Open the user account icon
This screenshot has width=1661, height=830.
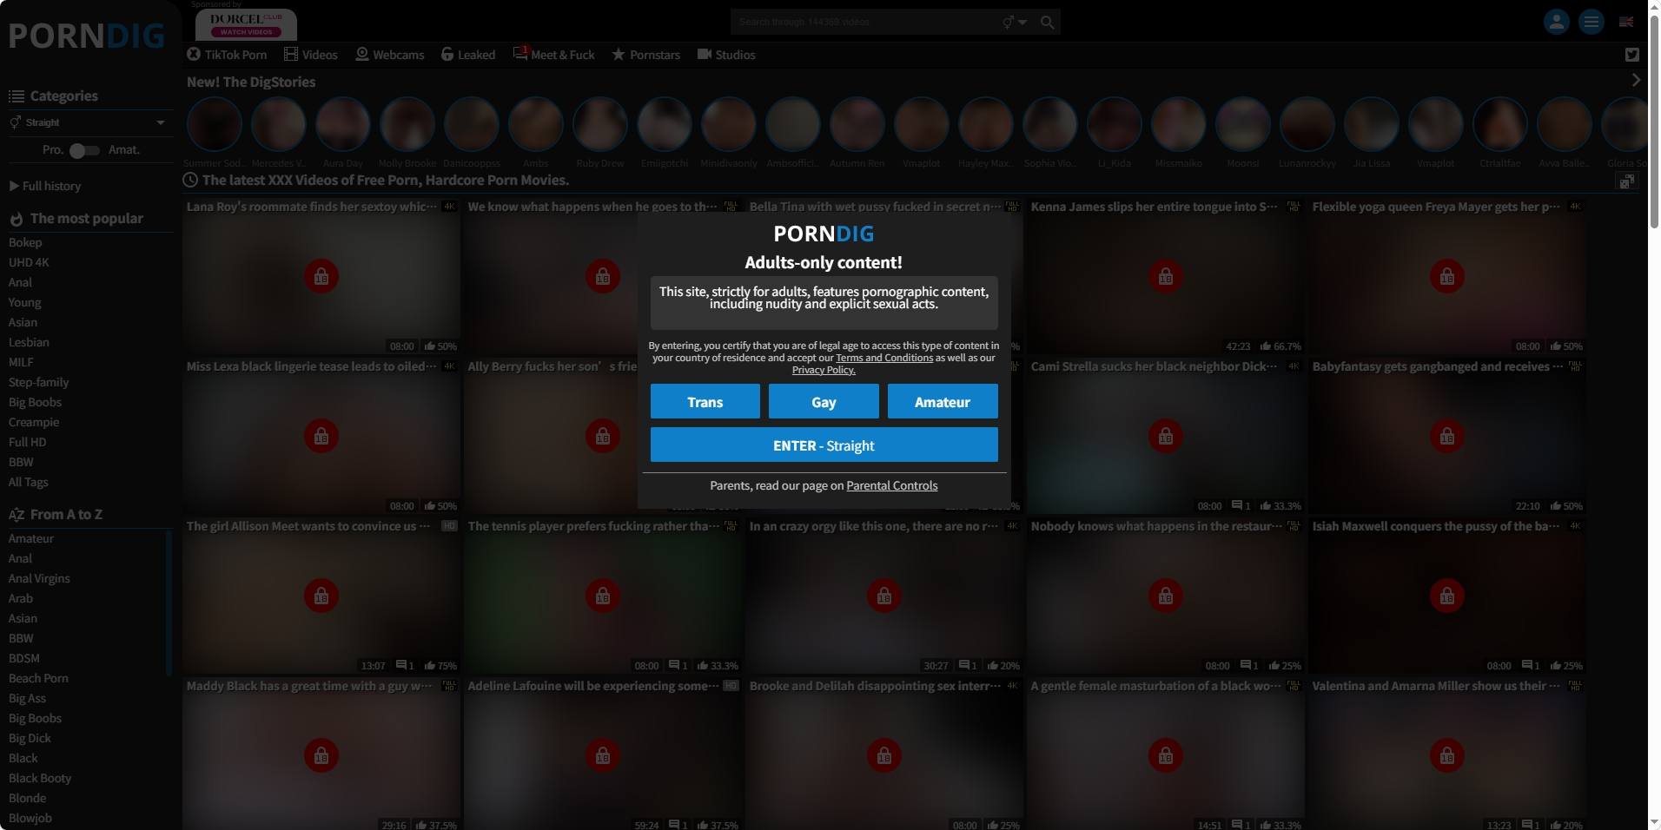(x=1556, y=22)
